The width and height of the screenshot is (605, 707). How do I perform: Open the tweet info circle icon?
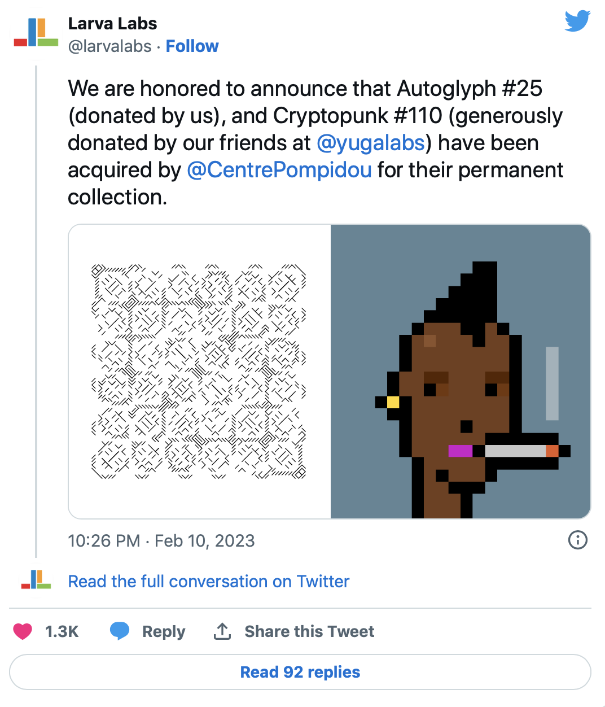pos(577,540)
